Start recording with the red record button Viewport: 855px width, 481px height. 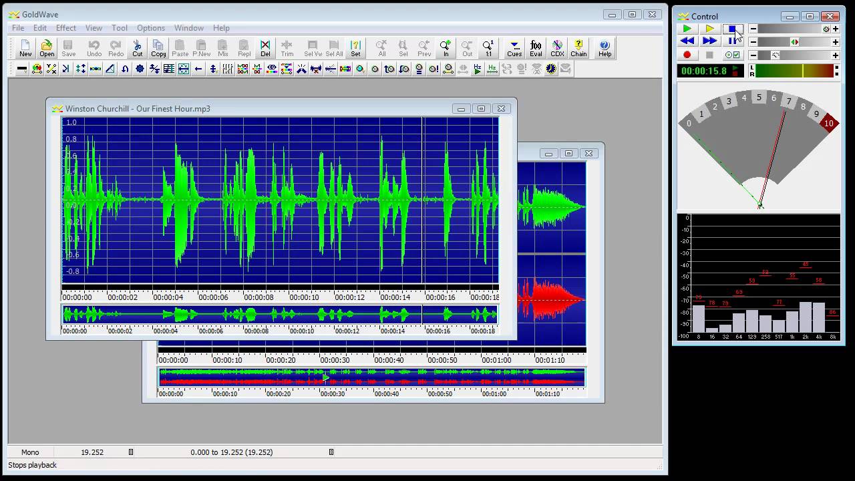click(687, 55)
